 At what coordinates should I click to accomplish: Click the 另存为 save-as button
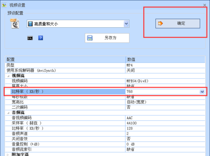107,38
